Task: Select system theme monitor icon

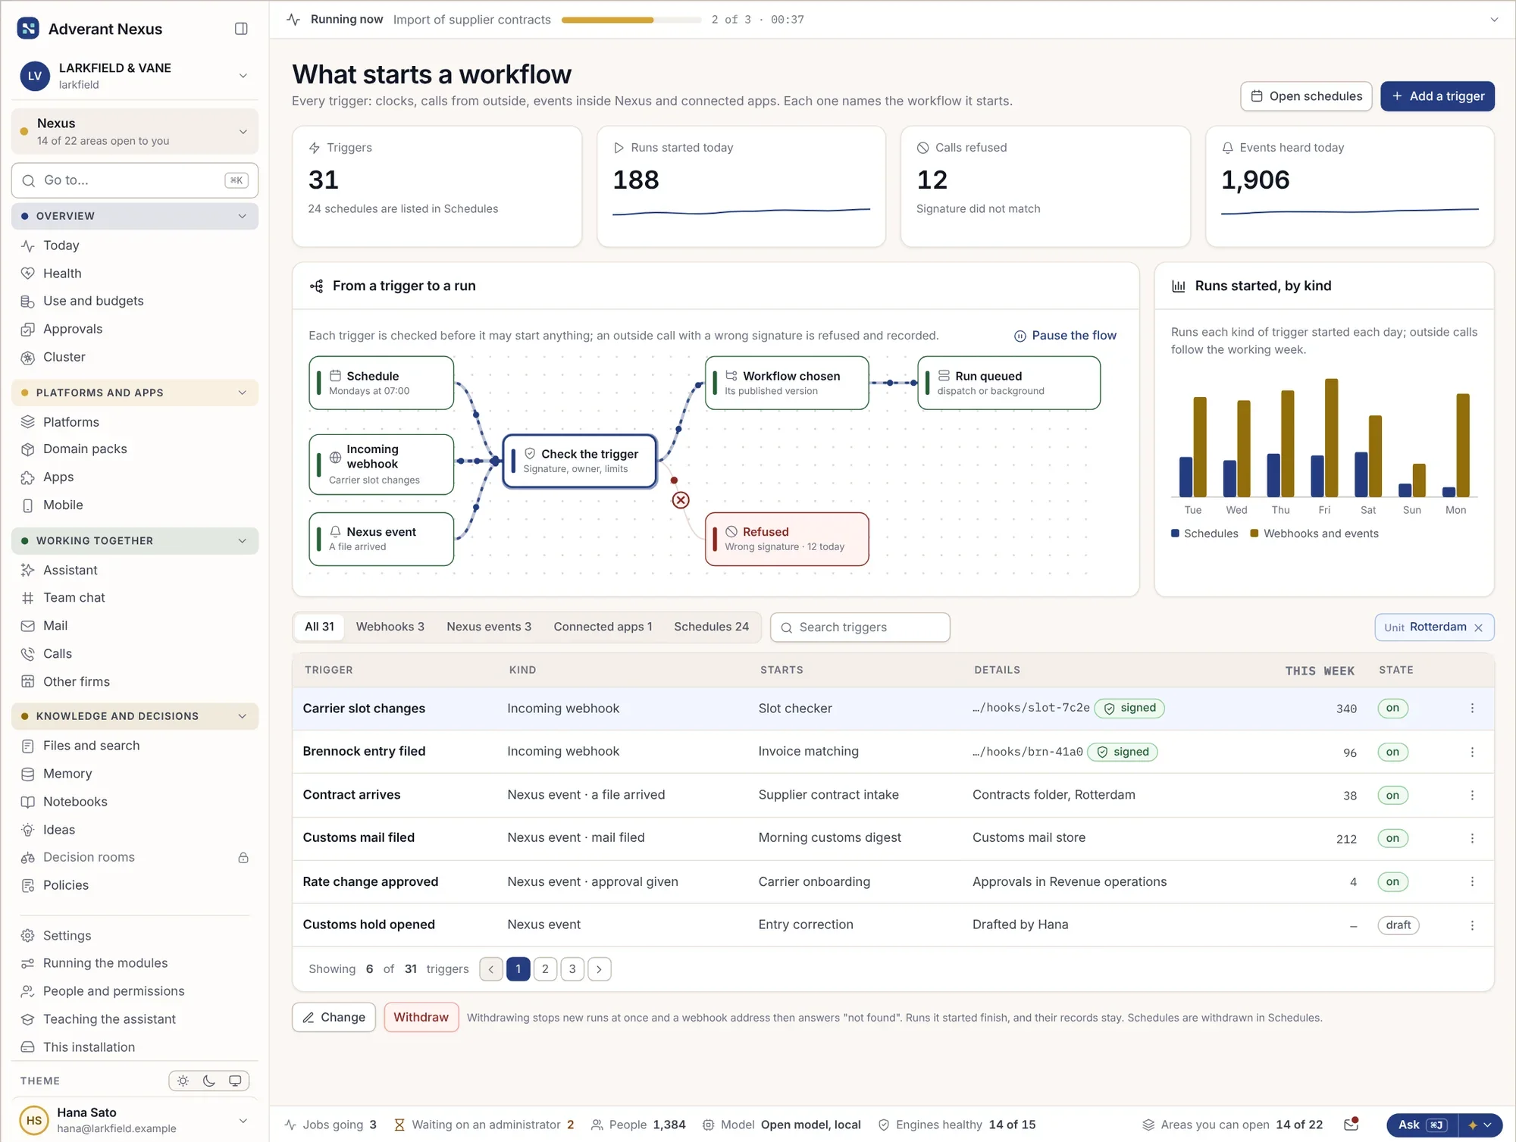Action: (235, 1081)
